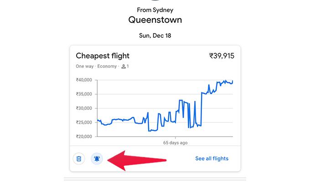Viewport: 310px width, 182px height.
Task: Click the One way trip label
Action: tap(85, 66)
